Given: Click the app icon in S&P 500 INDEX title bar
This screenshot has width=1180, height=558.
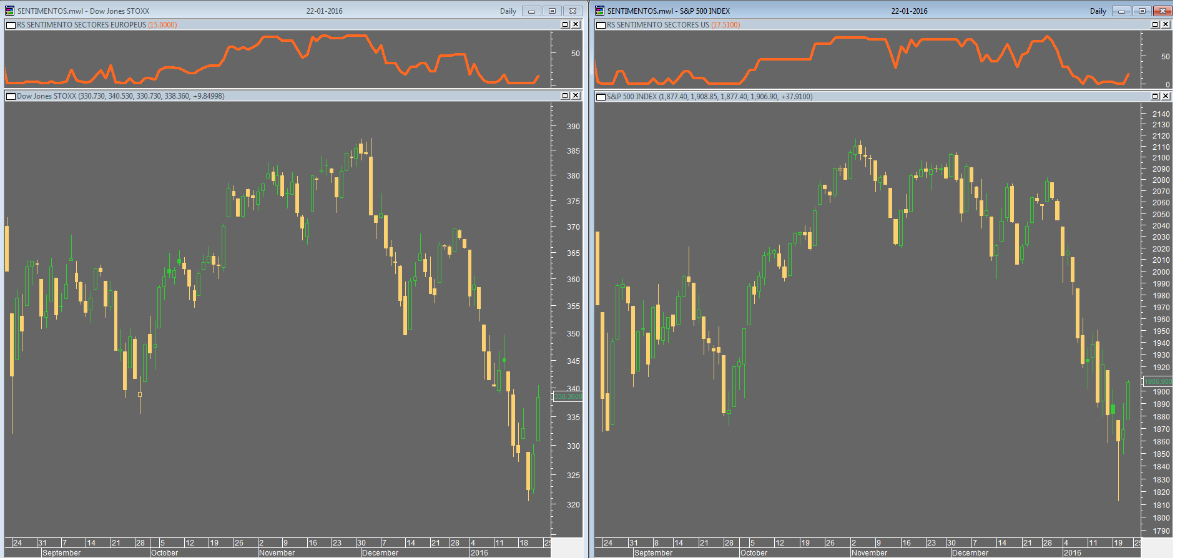Looking at the screenshot, I should (x=600, y=11).
